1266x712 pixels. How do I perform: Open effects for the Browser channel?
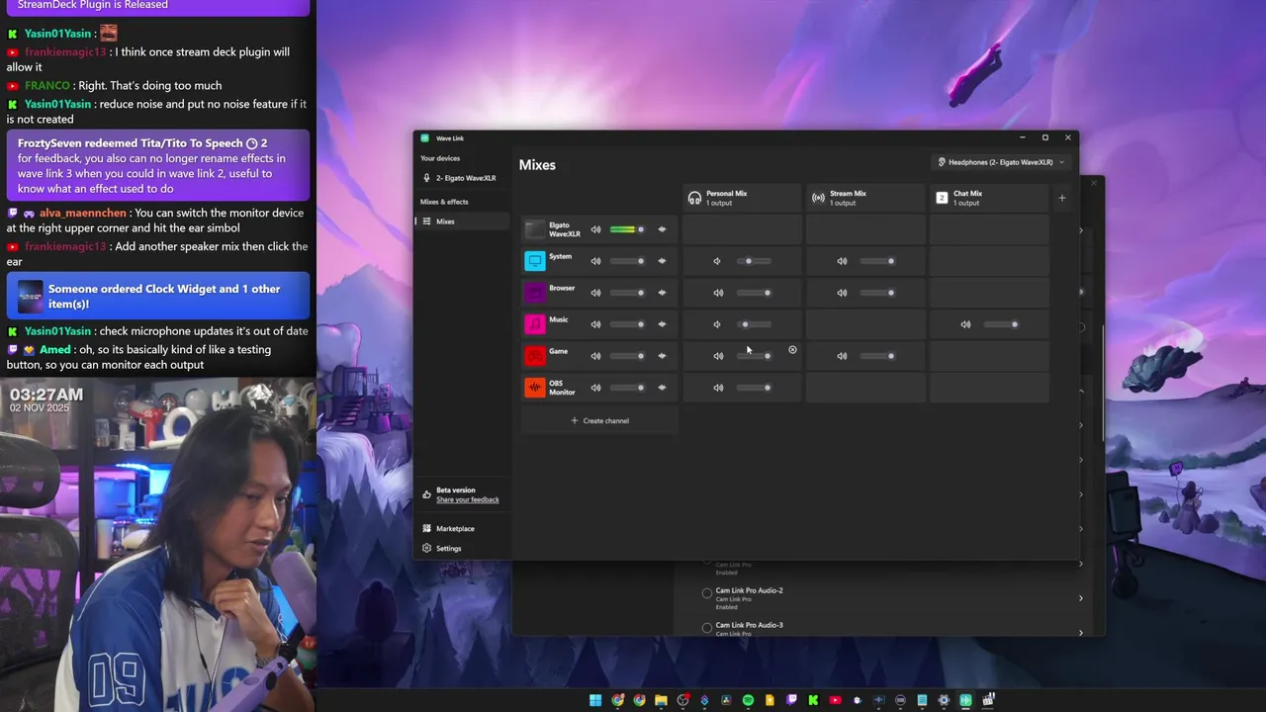[x=662, y=293]
